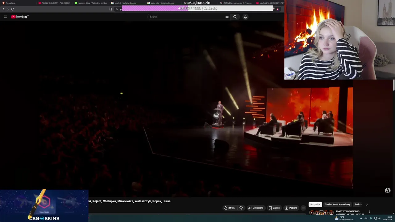
Task: Go forward with the browser forward arrow
Action: (x=8, y=9)
